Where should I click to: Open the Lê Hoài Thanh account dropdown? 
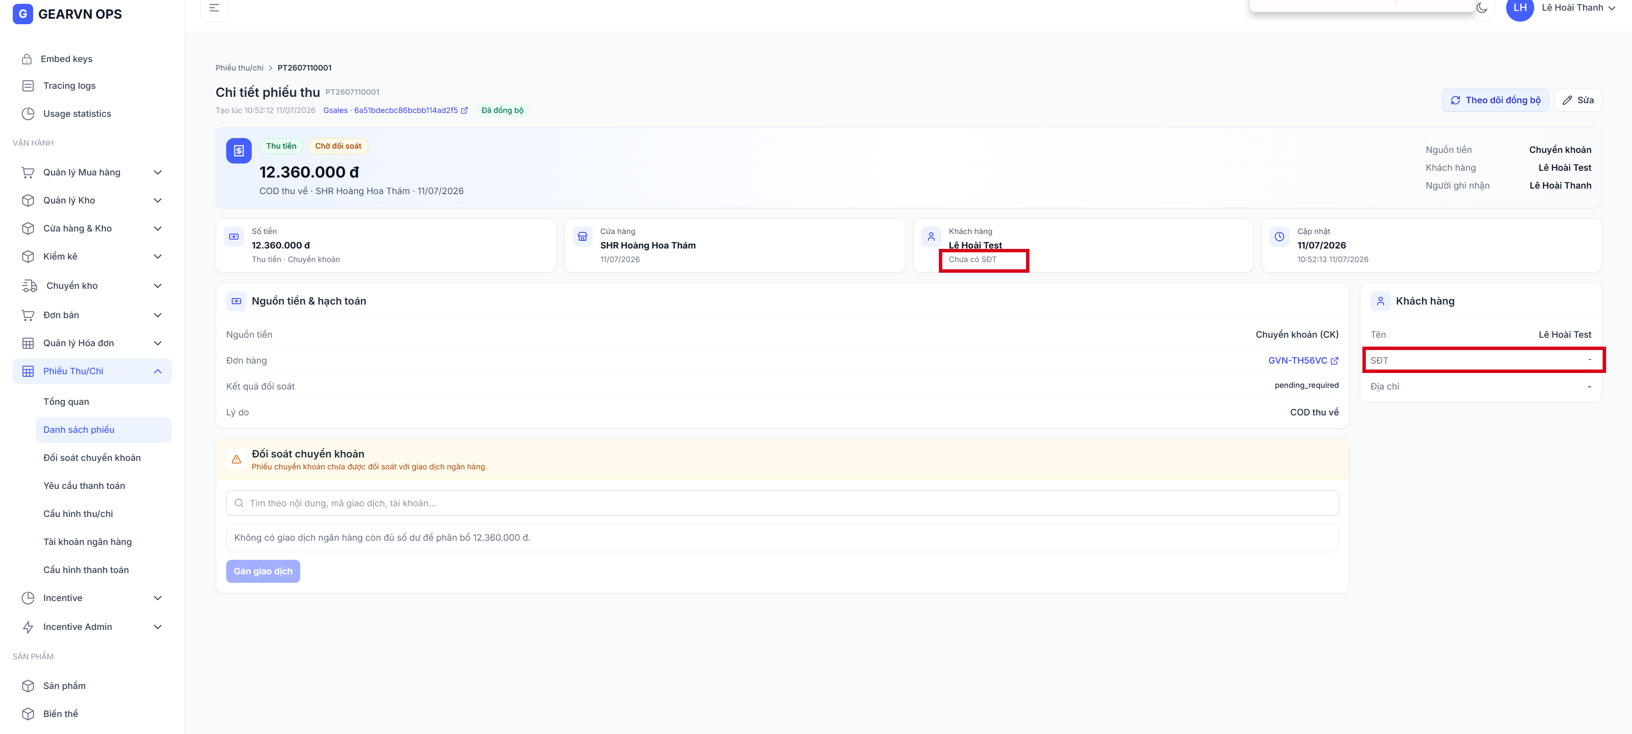[x=1578, y=8]
